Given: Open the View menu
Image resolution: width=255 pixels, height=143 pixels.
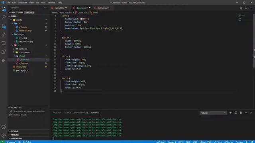Looking at the screenshot, I should (31, 3).
